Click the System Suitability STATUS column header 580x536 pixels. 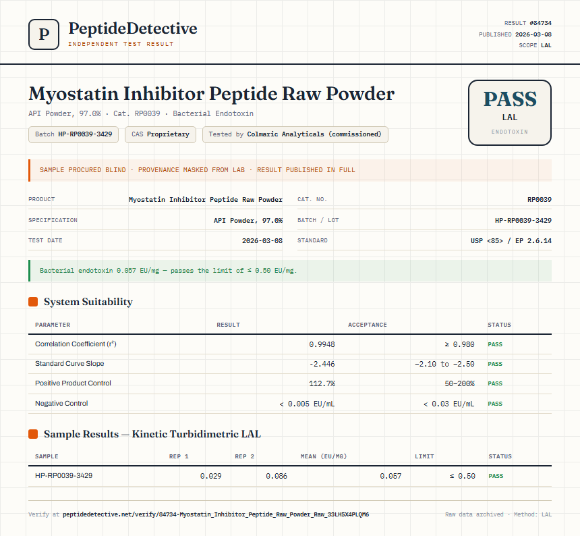pyautogui.click(x=499, y=325)
